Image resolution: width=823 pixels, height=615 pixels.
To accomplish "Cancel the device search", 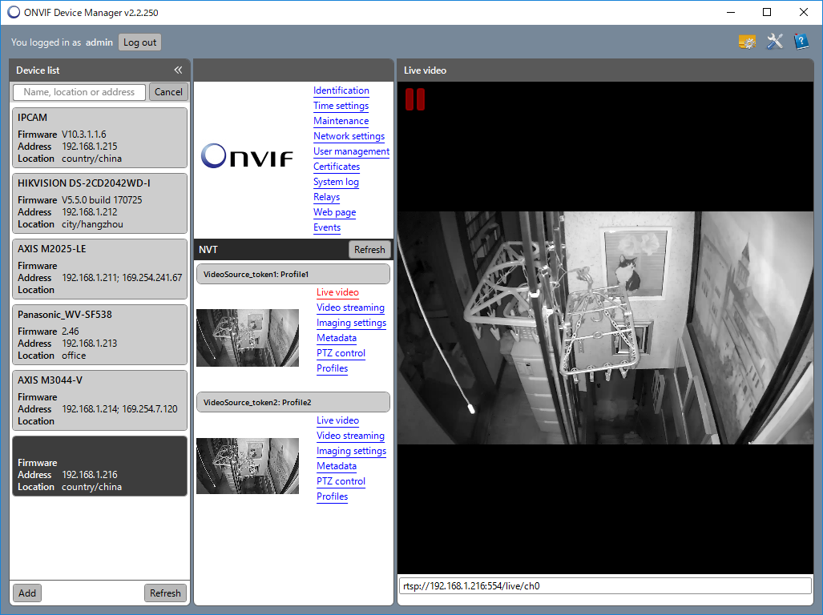I will [168, 92].
